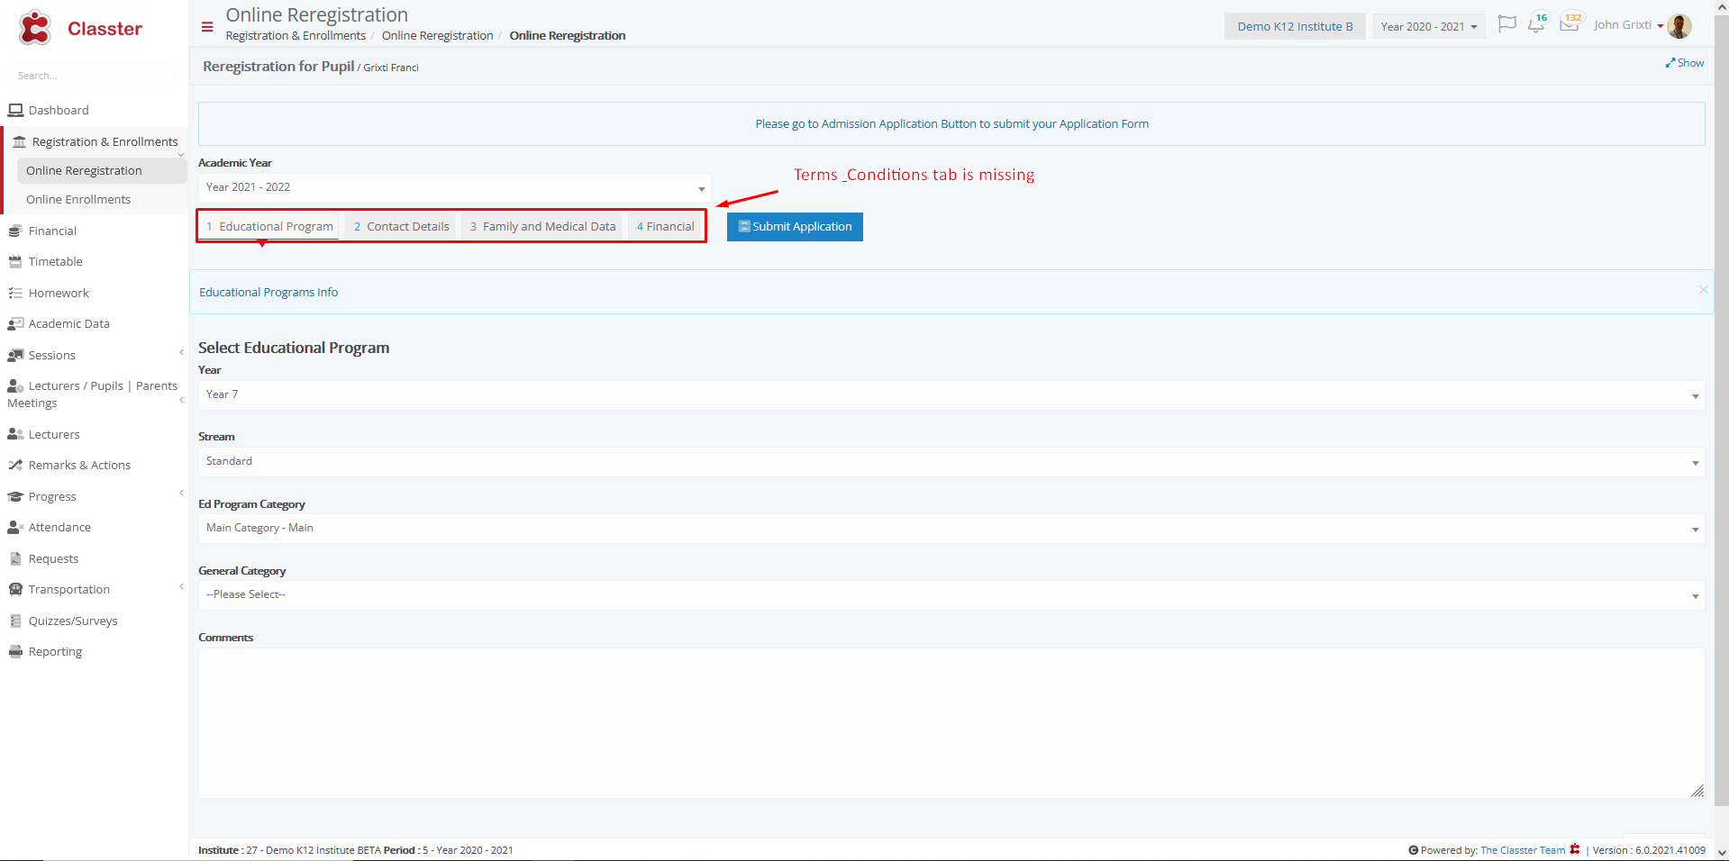
Task: Click the user avatar picture
Action: (x=1679, y=26)
